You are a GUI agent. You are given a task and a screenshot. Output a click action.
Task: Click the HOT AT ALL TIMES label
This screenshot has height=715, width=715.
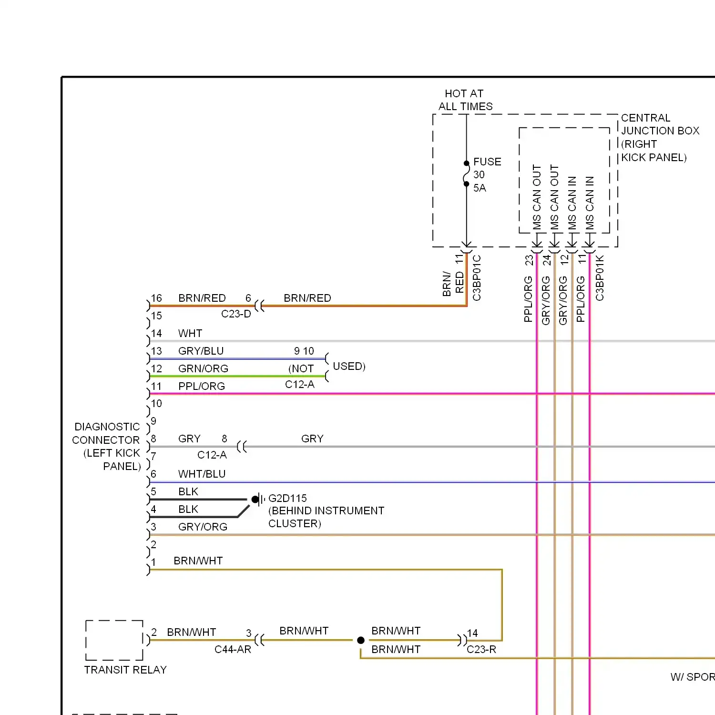point(465,100)
